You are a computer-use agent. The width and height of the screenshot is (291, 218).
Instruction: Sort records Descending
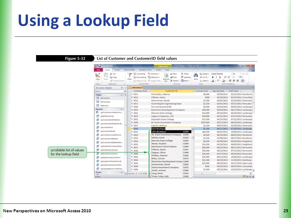[140, 77]
